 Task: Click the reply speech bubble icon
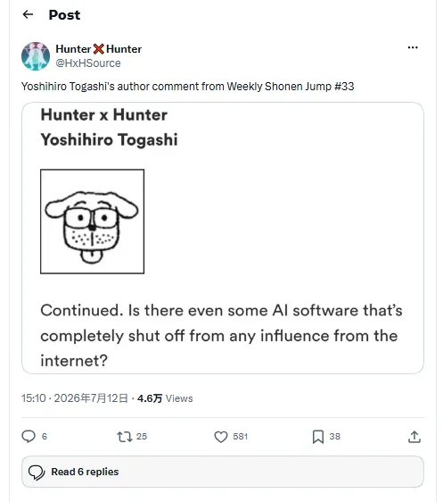point(29,437)
